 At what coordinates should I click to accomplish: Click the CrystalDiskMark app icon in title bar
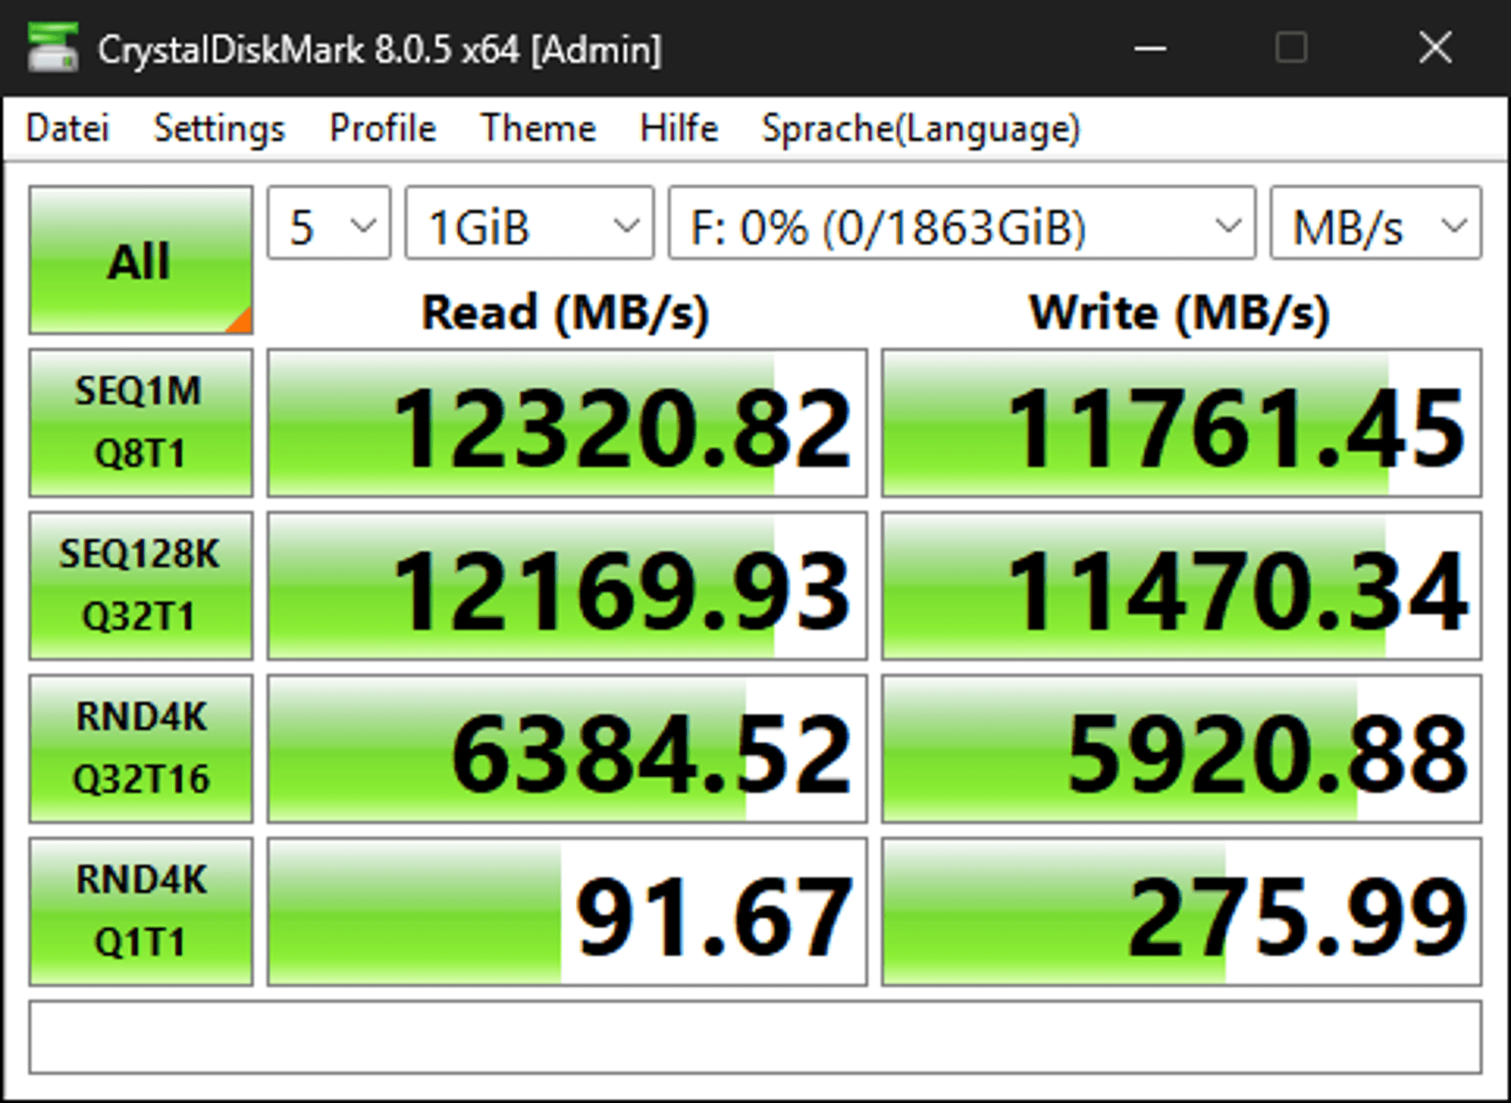[53, 48]
